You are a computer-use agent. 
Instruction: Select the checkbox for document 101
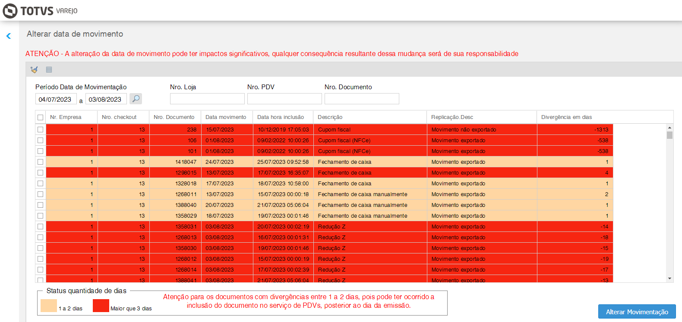pyautogui.click(x=41, y=151)
